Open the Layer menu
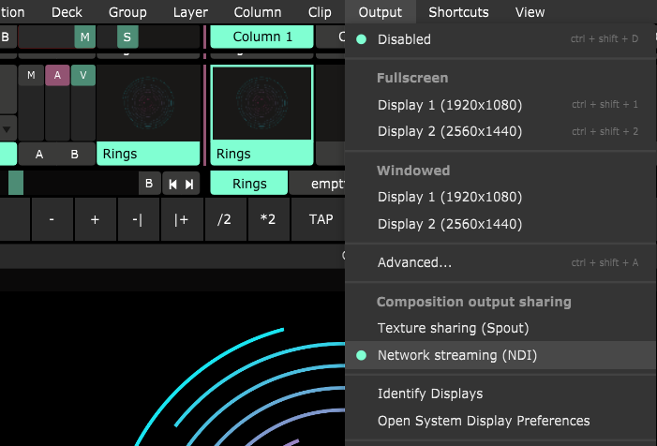 [x=190, y=12]
